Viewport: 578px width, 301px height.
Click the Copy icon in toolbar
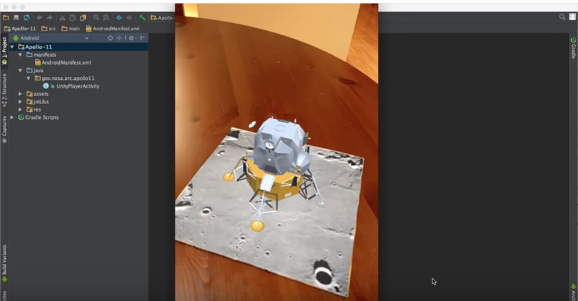point(72,17)
